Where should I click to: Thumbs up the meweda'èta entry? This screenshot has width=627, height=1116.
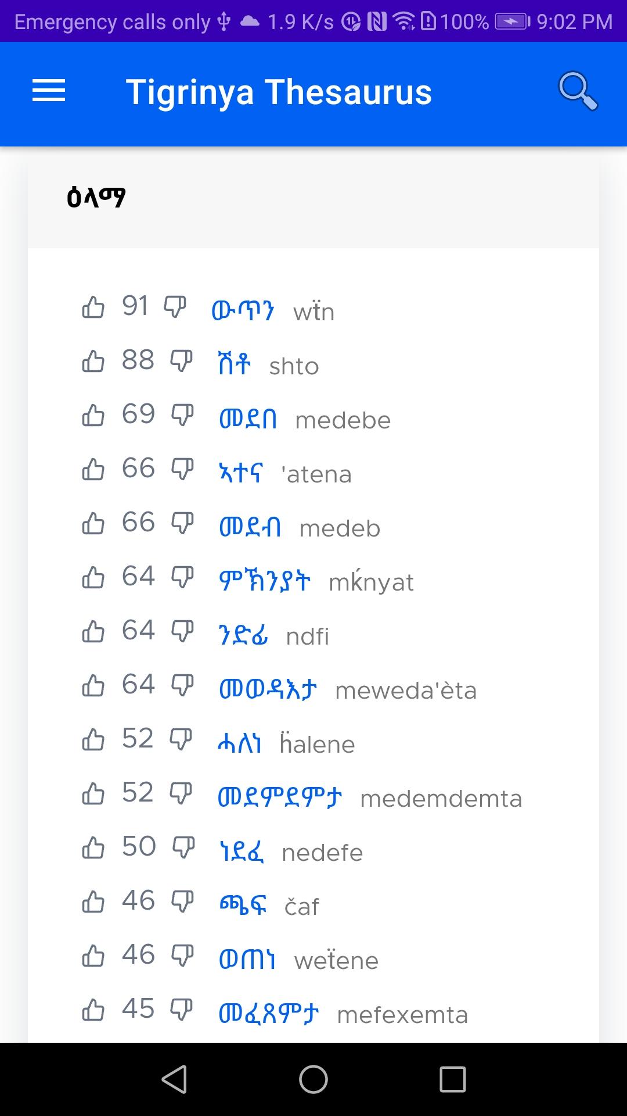(93, 685)
